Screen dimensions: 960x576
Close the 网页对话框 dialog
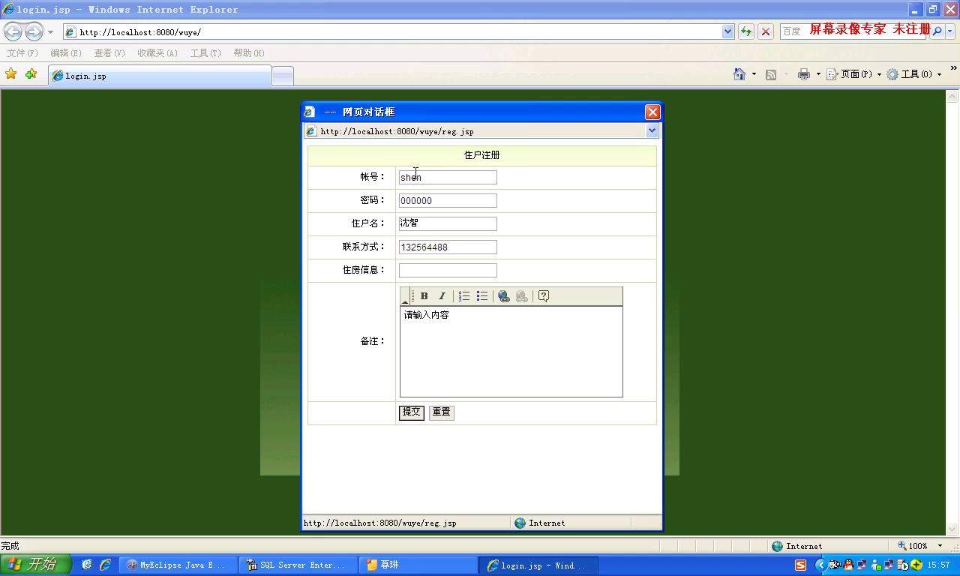tap(652, 112)
